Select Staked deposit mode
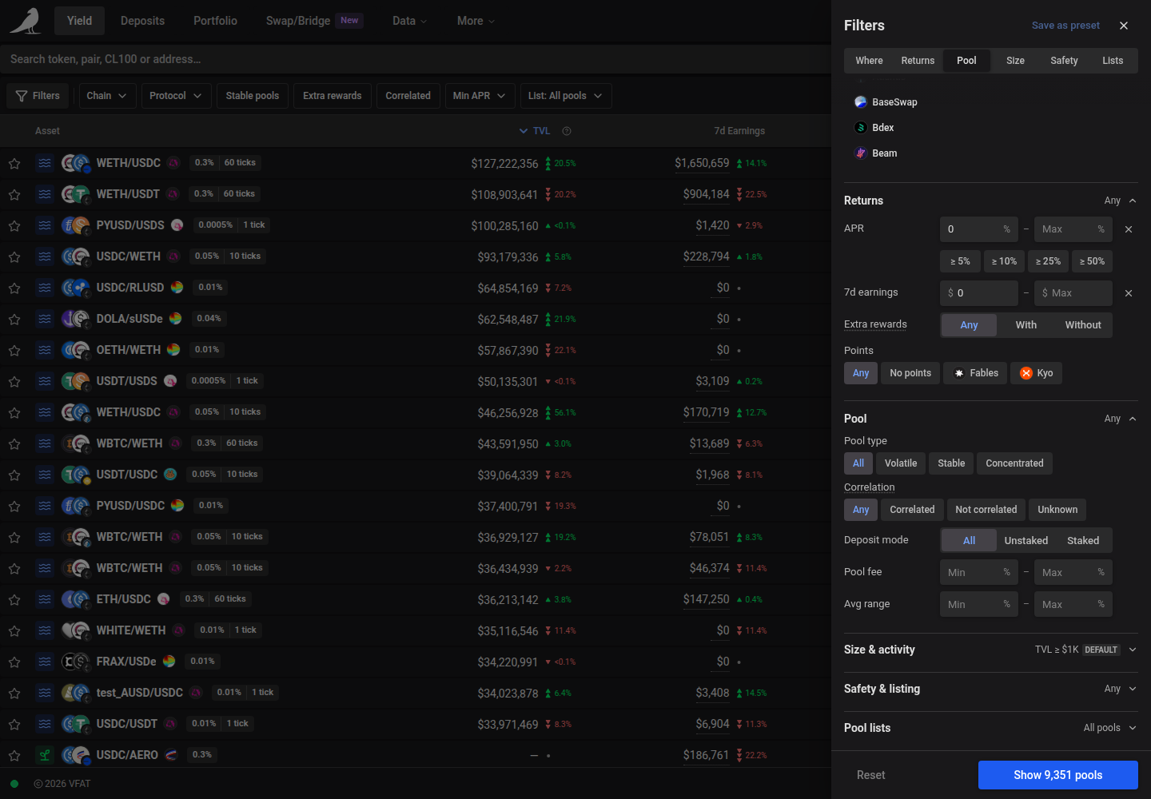Image resolution: width=1151 pixels, height=799 pixels. pyautogui.click(x=1083, y=541)
